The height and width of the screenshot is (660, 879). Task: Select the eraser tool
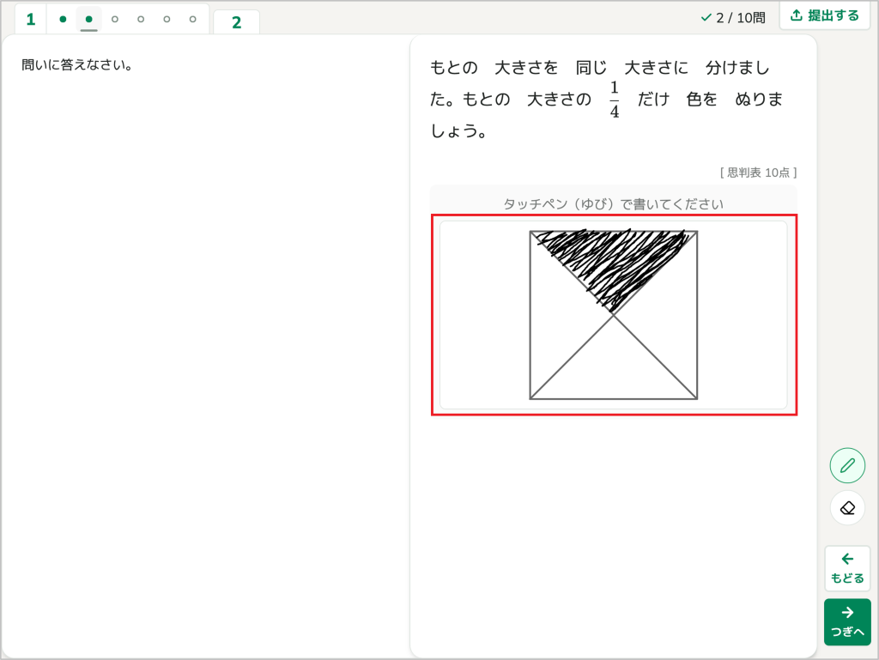point(847,508)
